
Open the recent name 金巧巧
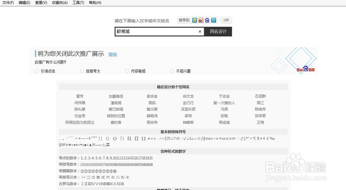(x=188, y=103)
